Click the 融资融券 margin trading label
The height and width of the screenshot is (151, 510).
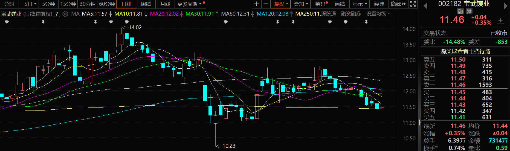point(351,14)
